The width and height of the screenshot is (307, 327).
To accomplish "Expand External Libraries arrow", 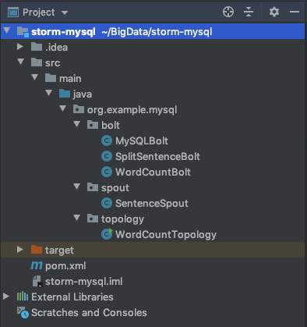I will 6,297.
